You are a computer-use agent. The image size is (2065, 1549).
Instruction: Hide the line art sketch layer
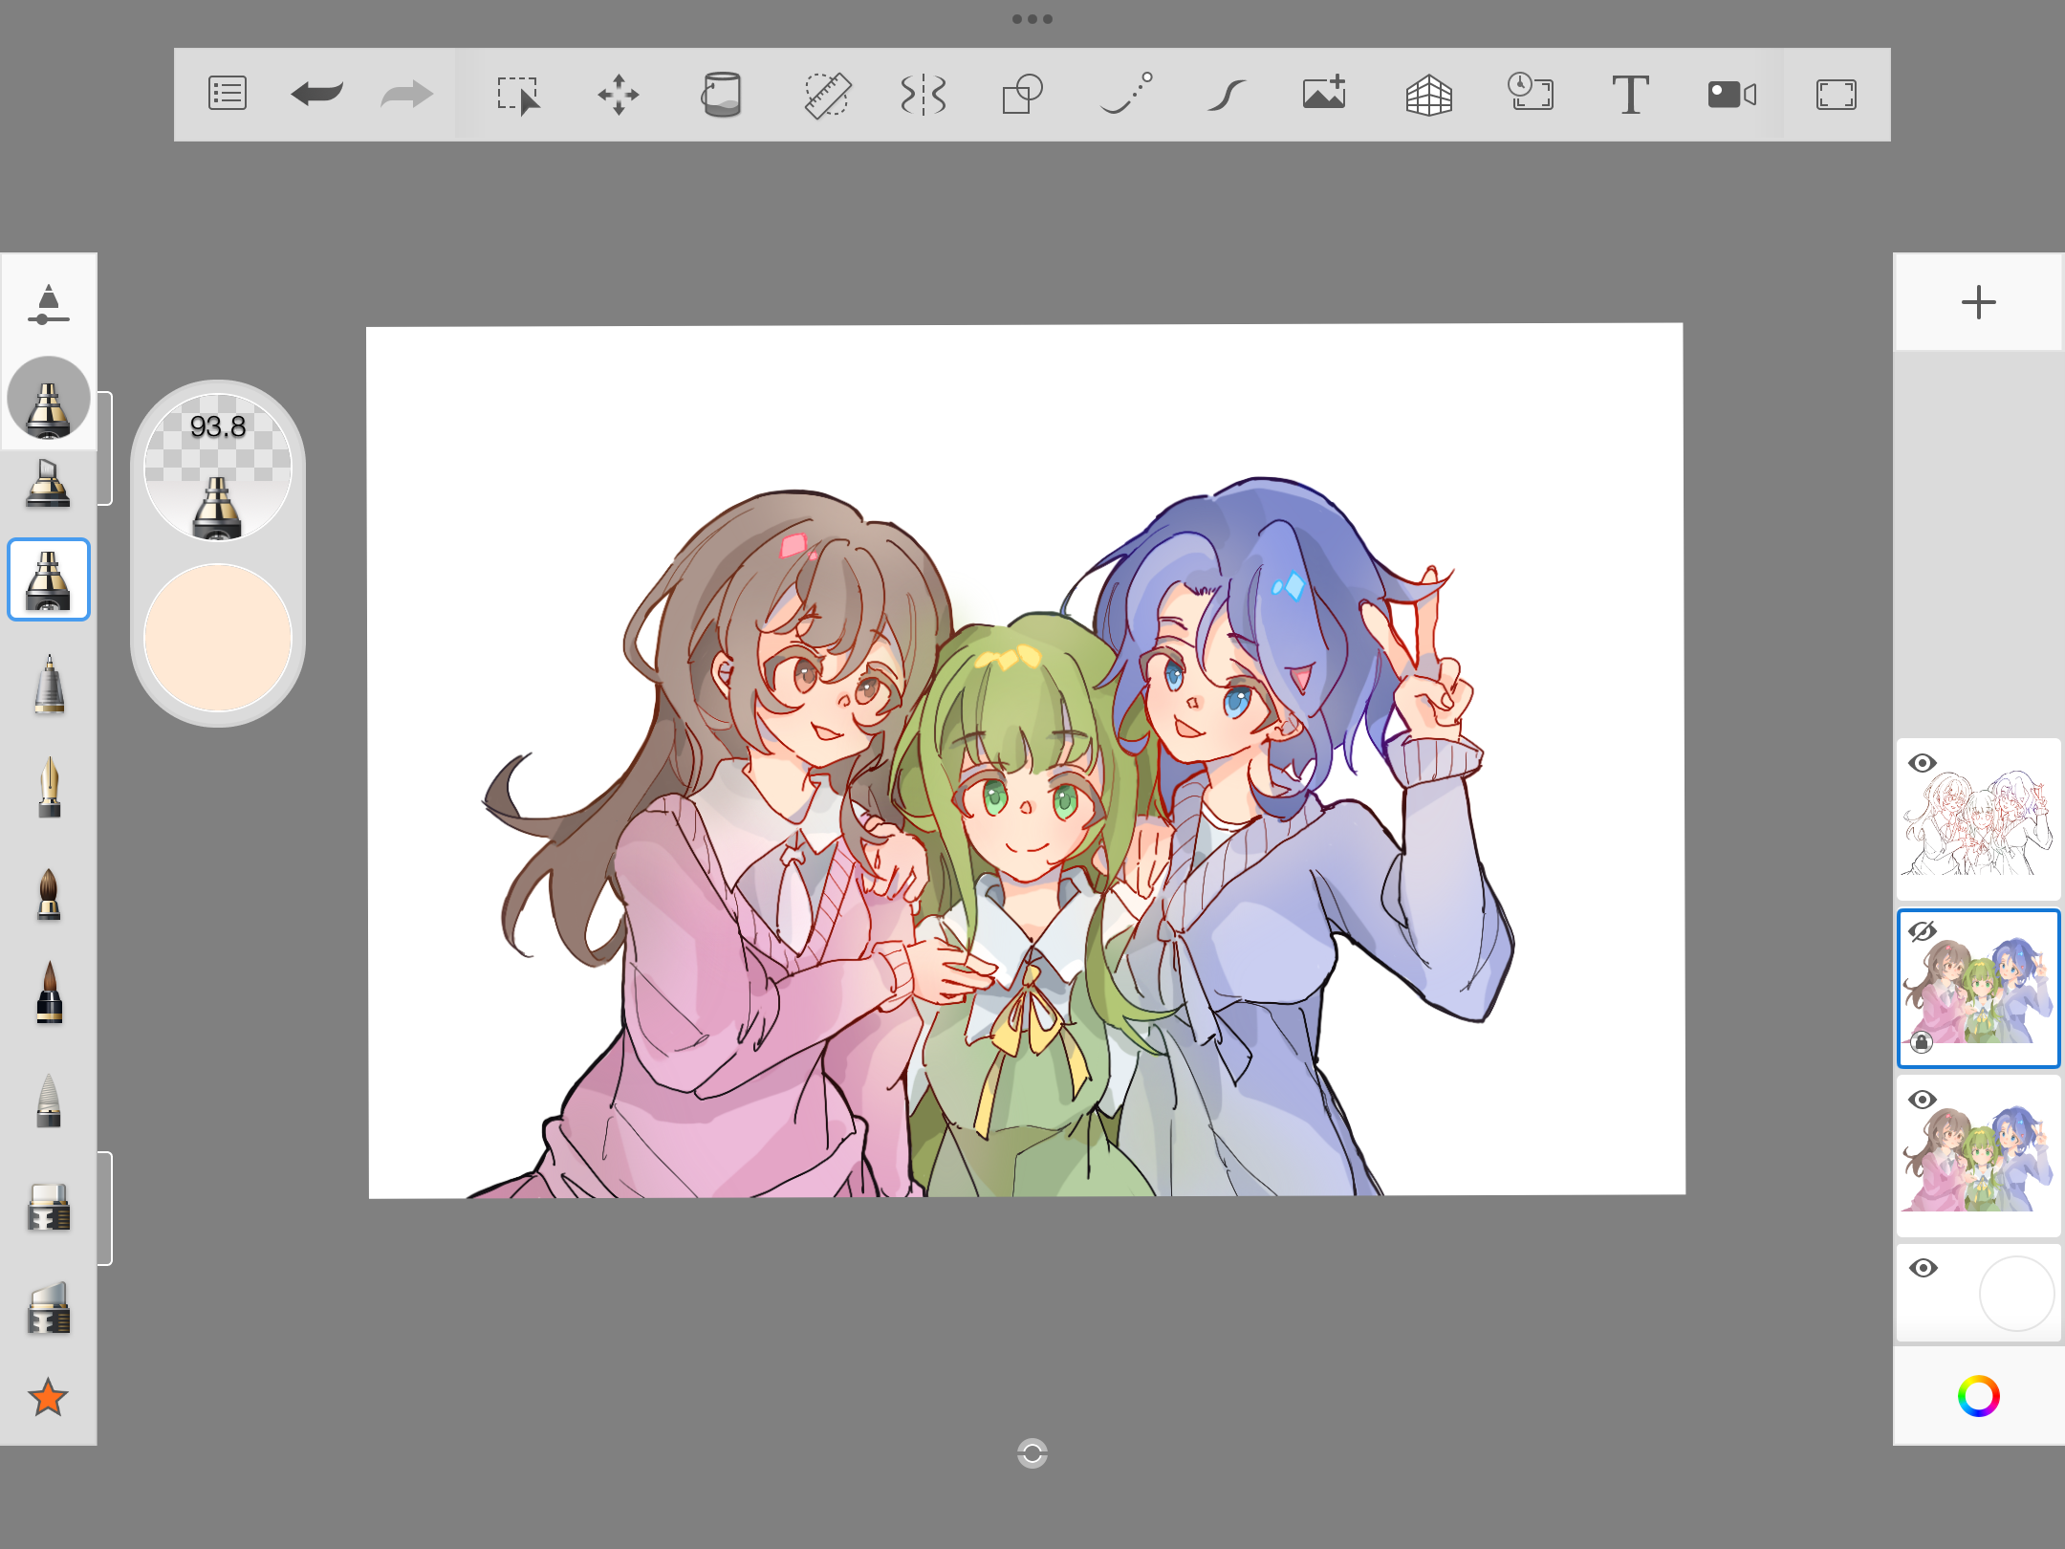1923,763
